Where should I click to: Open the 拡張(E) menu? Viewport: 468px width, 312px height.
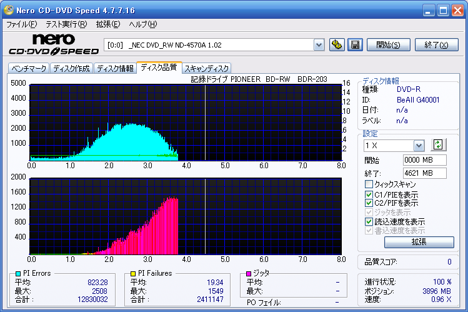[x=108, y=24]
